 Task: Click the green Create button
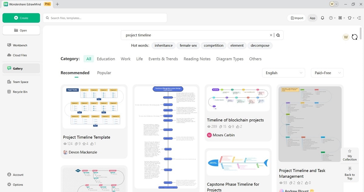click(21, 18)
